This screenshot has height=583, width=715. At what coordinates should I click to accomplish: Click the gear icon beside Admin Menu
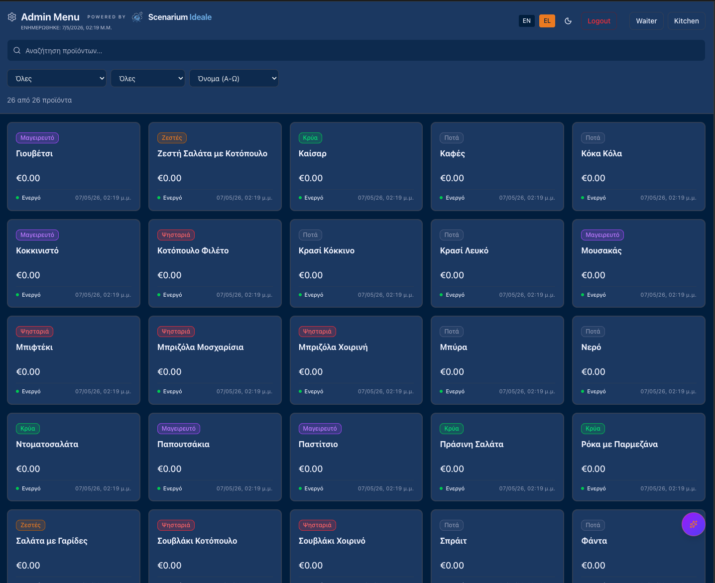[x=12, y=17]
